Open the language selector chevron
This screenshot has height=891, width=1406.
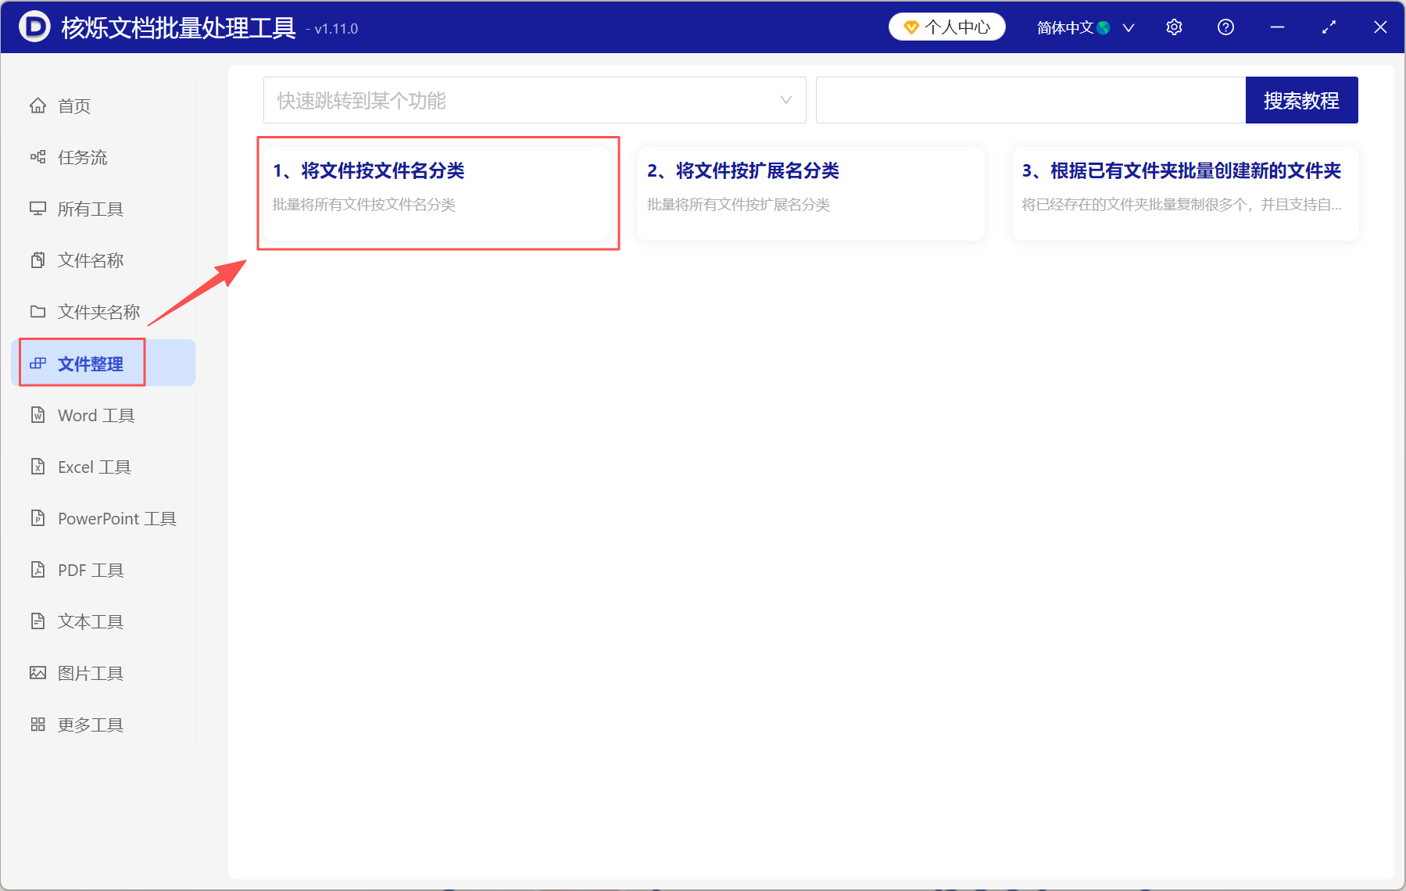coord(1129,27)
